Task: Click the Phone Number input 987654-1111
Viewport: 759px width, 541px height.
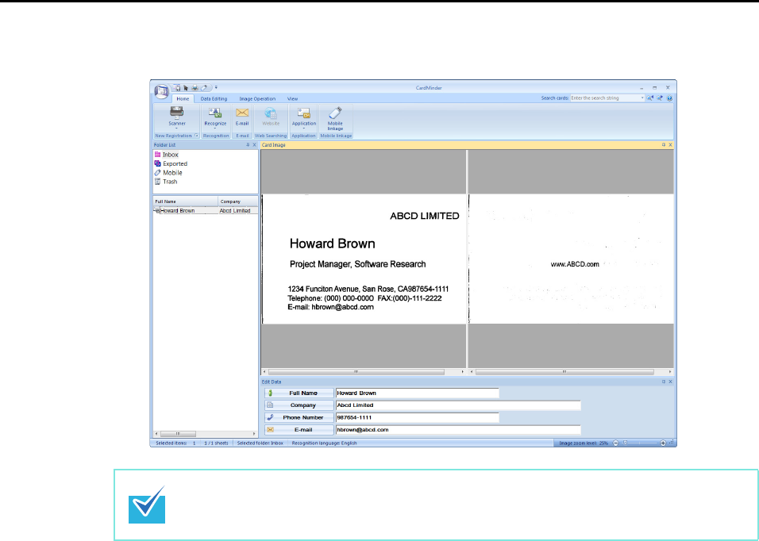Action: coord(418,418)
